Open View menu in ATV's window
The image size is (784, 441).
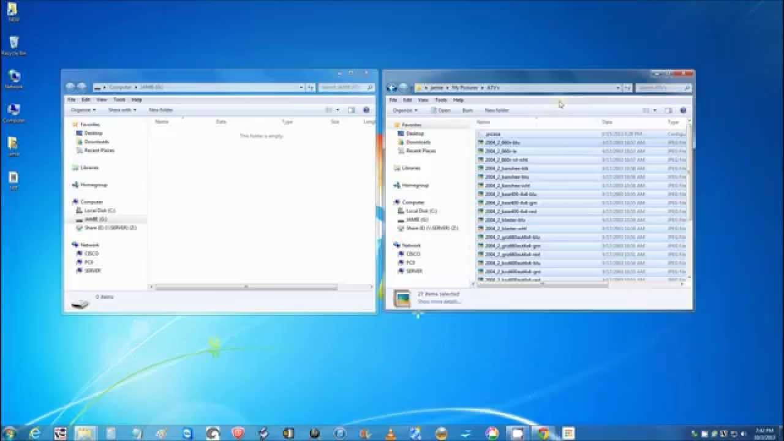coord(423,100)
